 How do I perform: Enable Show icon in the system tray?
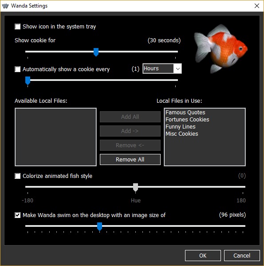[18, 27]
